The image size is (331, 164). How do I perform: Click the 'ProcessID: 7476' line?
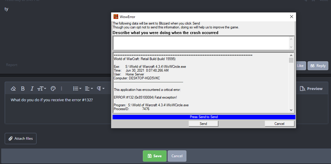tap(132, 109)
